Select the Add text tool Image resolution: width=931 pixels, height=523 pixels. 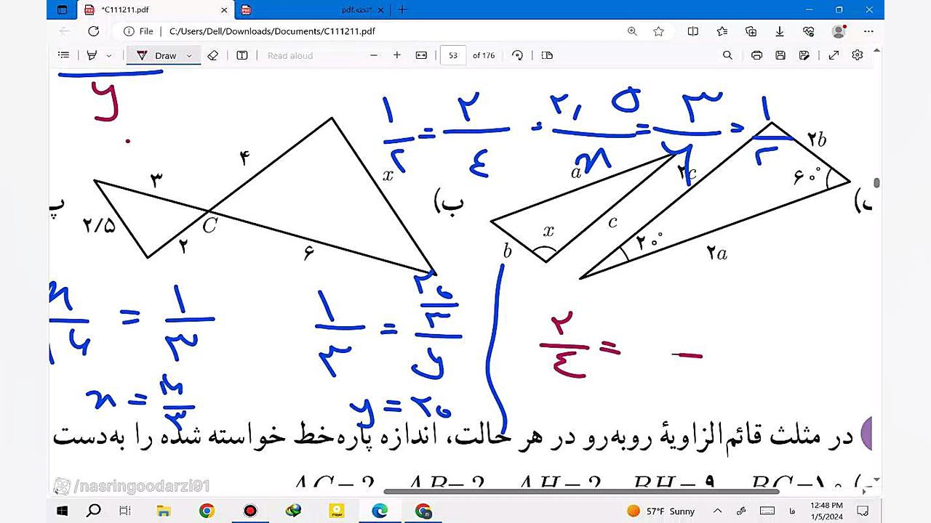pyautogui.click(x=242, y=55)
